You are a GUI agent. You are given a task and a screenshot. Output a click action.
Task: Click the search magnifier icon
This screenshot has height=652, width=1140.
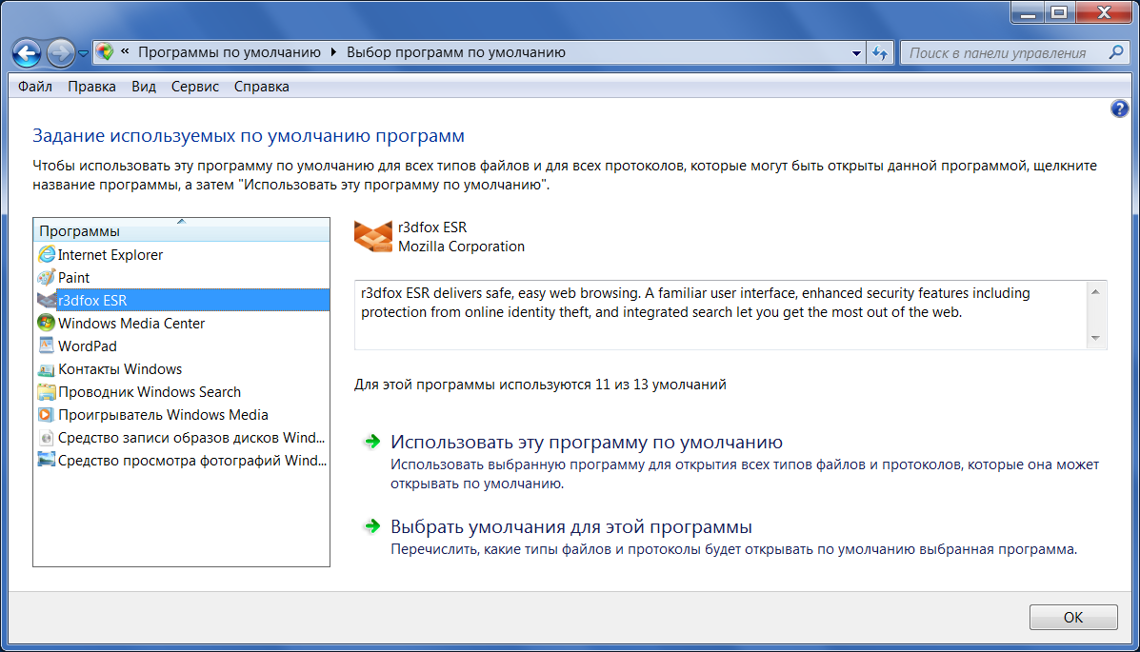click(1116, 52)
